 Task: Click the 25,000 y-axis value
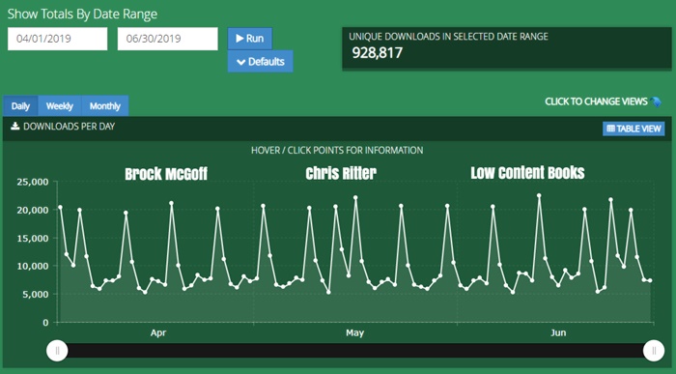click(x=33, y=182)
